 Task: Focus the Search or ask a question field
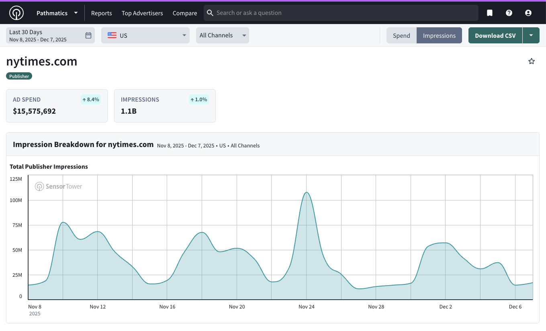(341, 13)
